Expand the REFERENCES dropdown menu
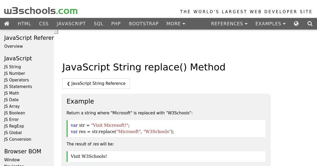This screenshot has width=317, height=166. click(x=229, y=24)
